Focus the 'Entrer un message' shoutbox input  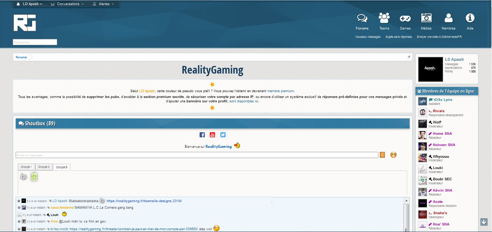point(197,155)
